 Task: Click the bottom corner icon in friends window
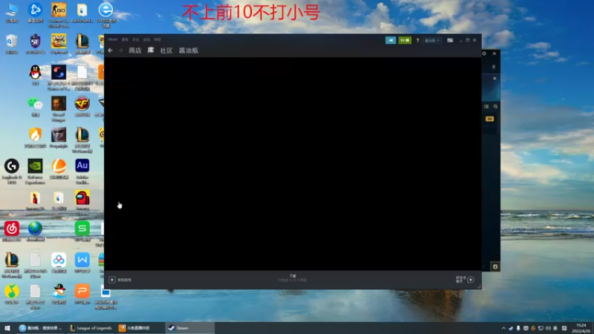point(495,266)
